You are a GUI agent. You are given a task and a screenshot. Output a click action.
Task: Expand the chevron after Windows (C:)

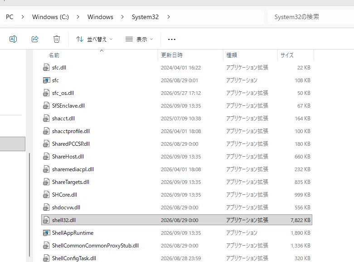click(78, 17)
